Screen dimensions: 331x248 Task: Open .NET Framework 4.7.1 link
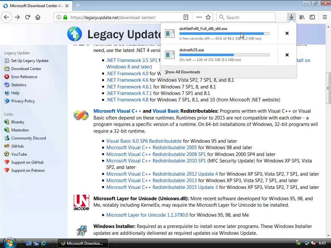click(x=129, y=93)
